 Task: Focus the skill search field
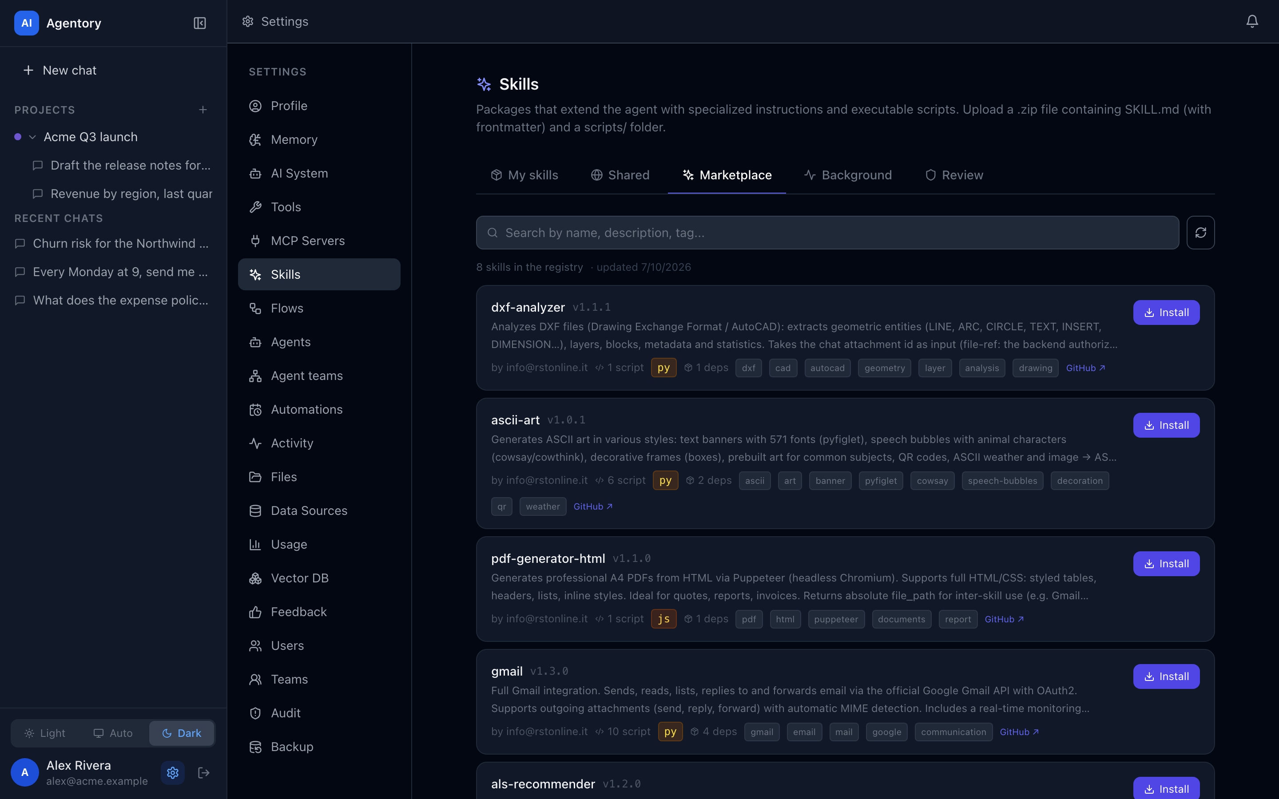pyautogui.click(x=827, y=233)
